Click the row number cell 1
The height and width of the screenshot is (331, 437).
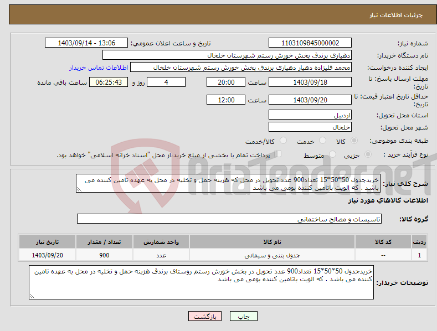coord(419,255)
